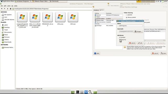168x94 pixels.
Task: Select the Unity setting row
Action: click(x=106, y=24)
